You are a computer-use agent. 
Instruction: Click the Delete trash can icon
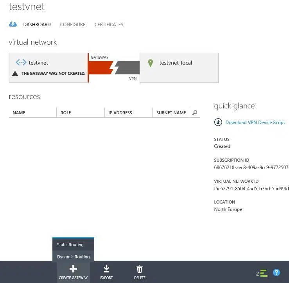tap(140, 269)
